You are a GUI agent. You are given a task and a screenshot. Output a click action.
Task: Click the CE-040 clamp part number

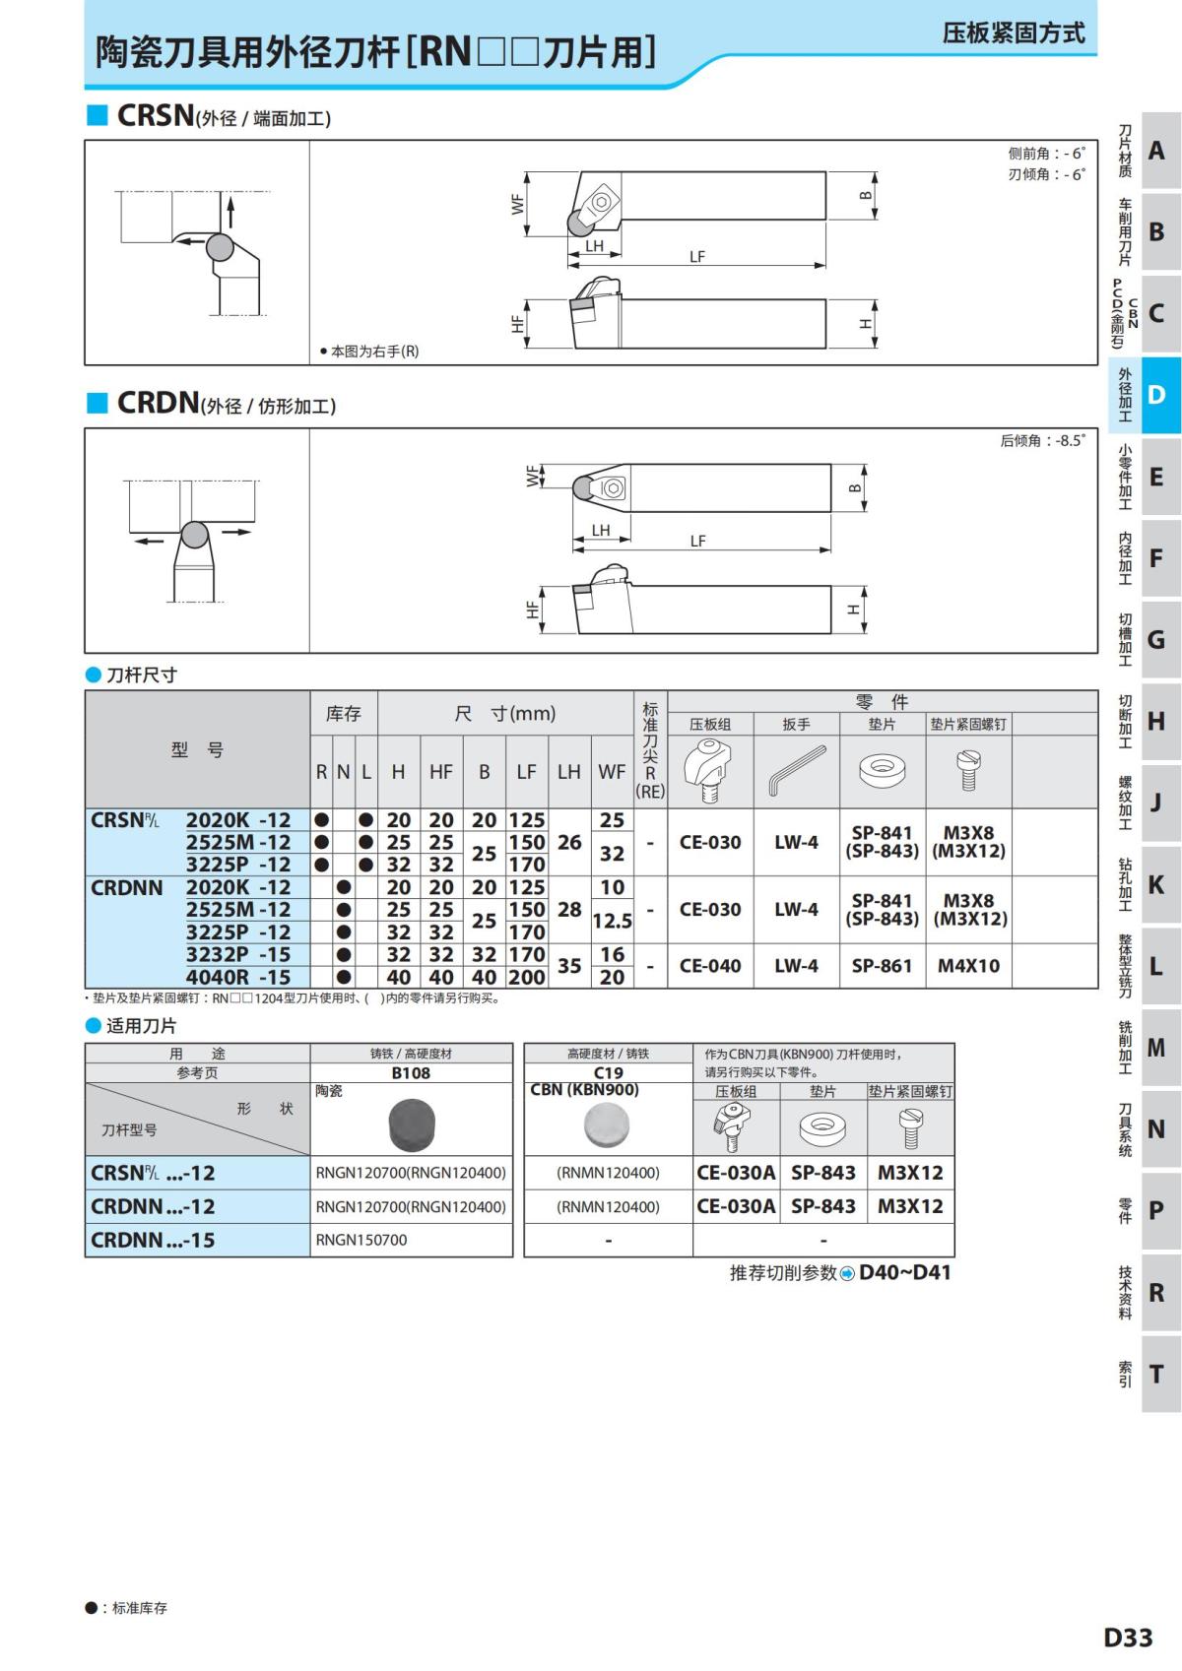710,966
